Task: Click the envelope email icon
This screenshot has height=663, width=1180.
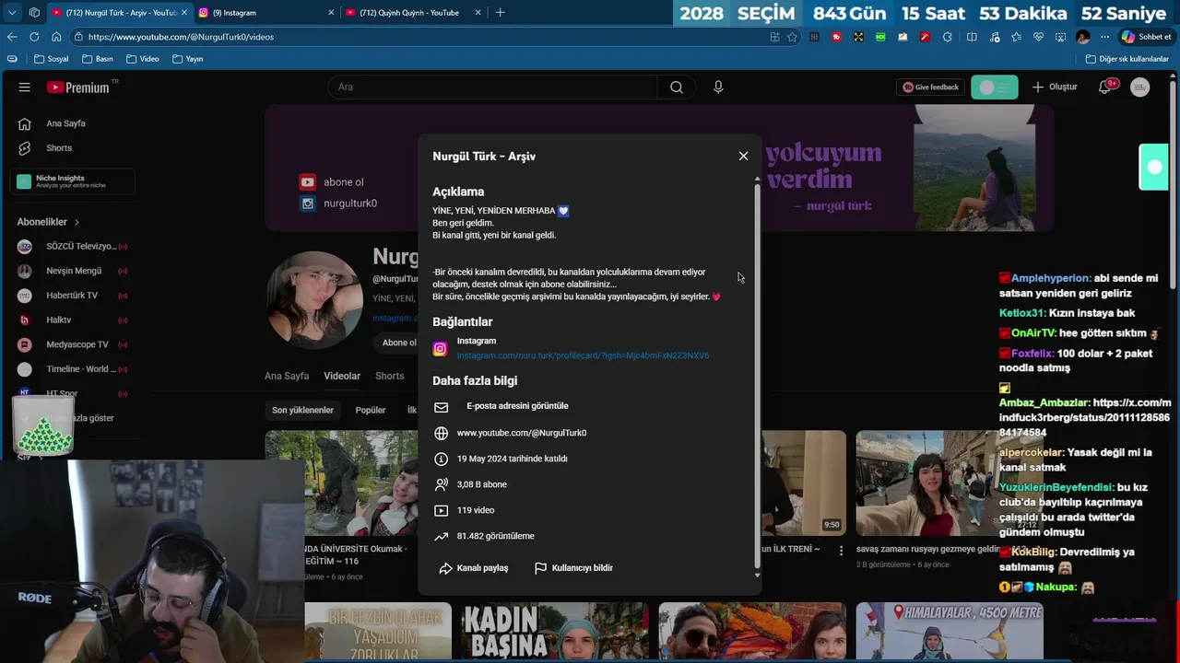Action: click(441, 407)
